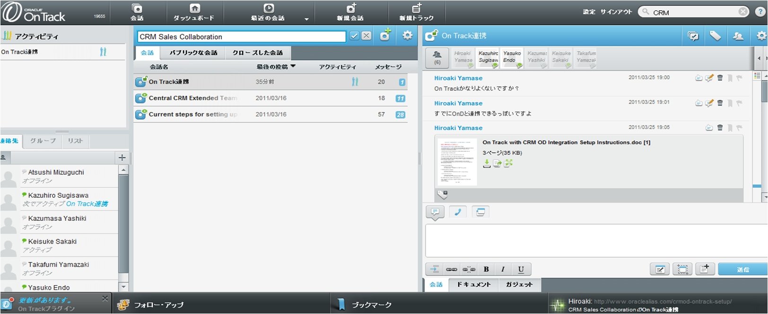768x314 pixels.
Task: Create a 新規会話 new conversation
Action: [350, 12]
